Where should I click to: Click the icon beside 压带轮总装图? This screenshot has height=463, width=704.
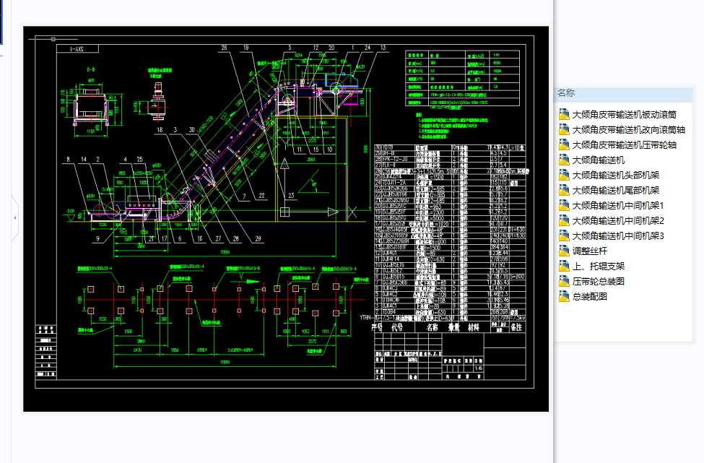(x=564, y=282)
